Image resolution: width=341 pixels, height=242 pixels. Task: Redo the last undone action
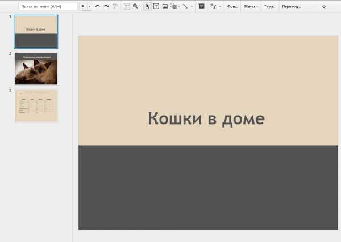click(x=106, y=6)
